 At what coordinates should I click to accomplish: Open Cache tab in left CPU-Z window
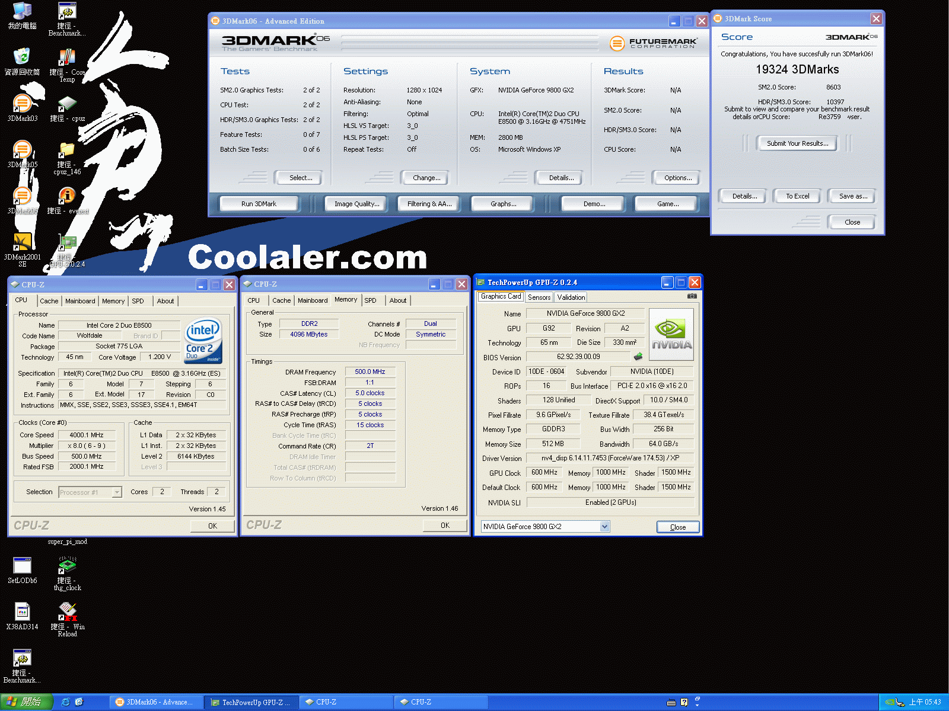click(x=49, y=301)
